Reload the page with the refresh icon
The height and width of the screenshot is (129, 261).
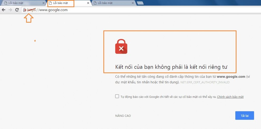17,10
